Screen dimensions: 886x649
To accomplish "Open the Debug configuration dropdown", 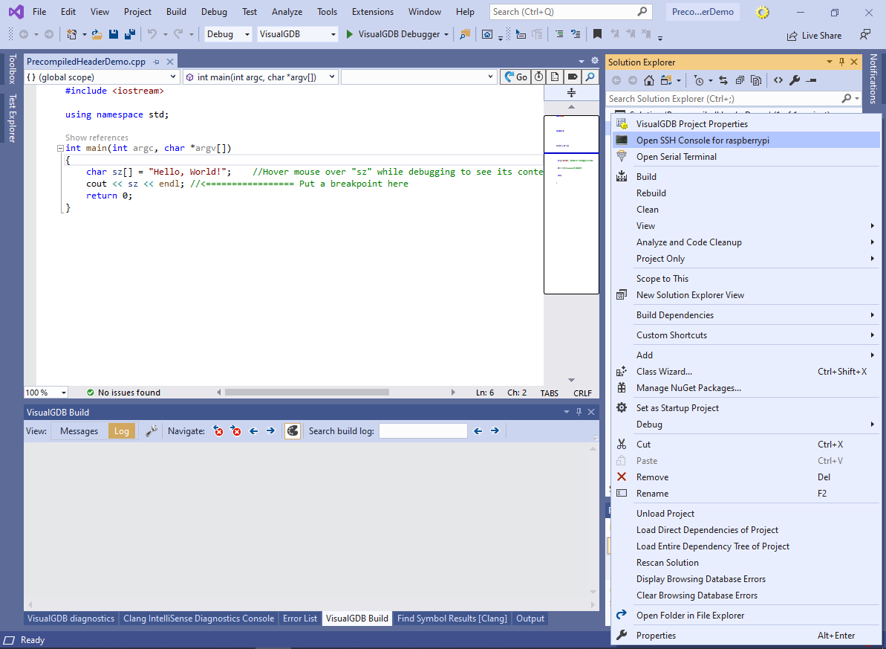I will (x=228, y=34).
